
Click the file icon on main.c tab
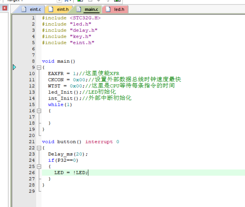[x=79, y=9]
